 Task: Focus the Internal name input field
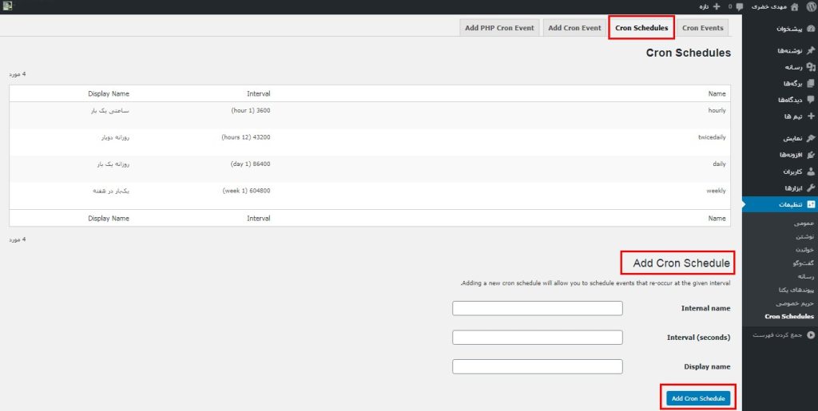coord(538,308)
